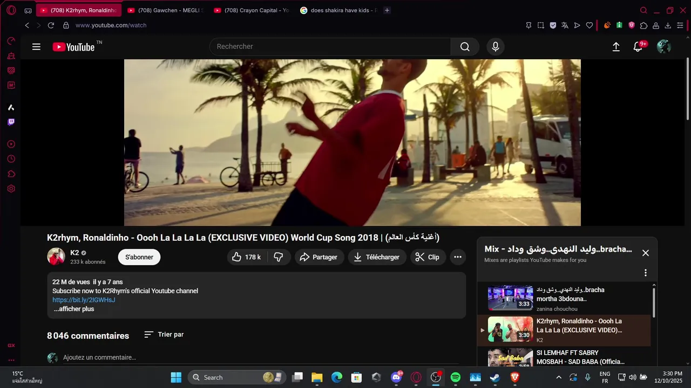Like the video with 178 k
This screenshot has width=691, height=388.
(x=247, y=257)
